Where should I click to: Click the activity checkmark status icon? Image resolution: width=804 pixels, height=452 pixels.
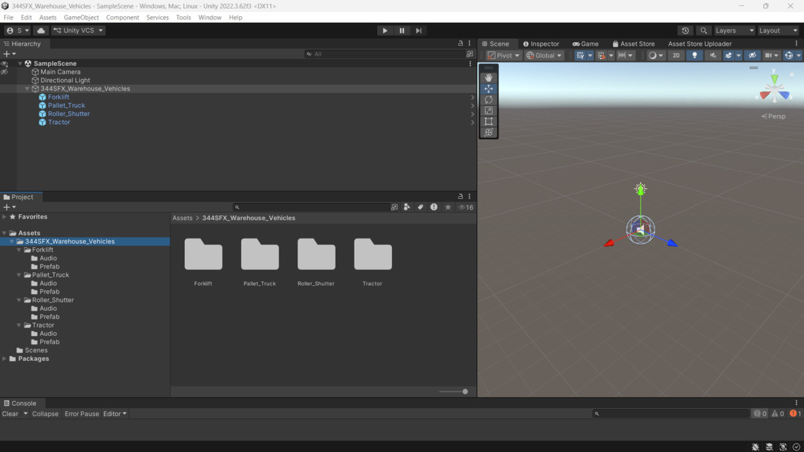(x=796, y=447)
